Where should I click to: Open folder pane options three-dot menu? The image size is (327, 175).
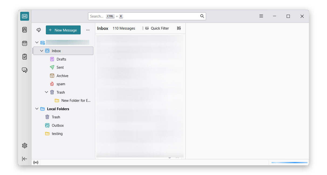(x=88, y=30)
